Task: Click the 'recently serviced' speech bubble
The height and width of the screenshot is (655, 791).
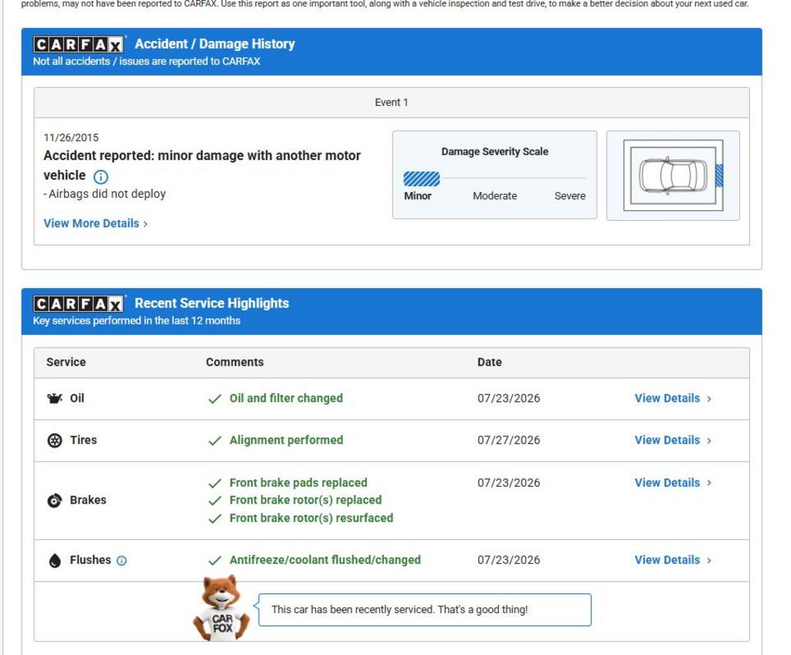Action: 425,609
